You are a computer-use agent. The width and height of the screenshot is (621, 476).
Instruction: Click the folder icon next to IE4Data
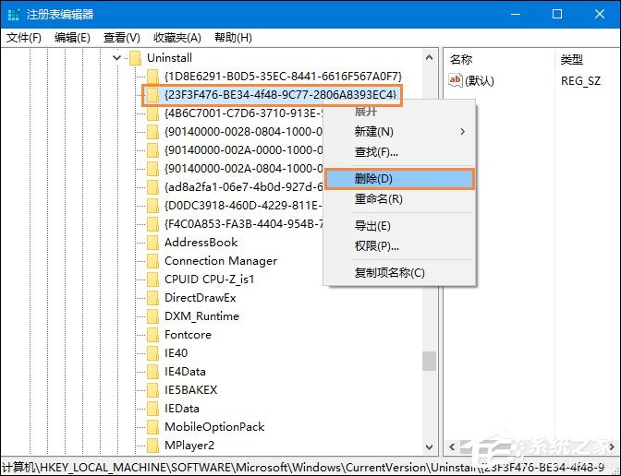coord(152,371)
